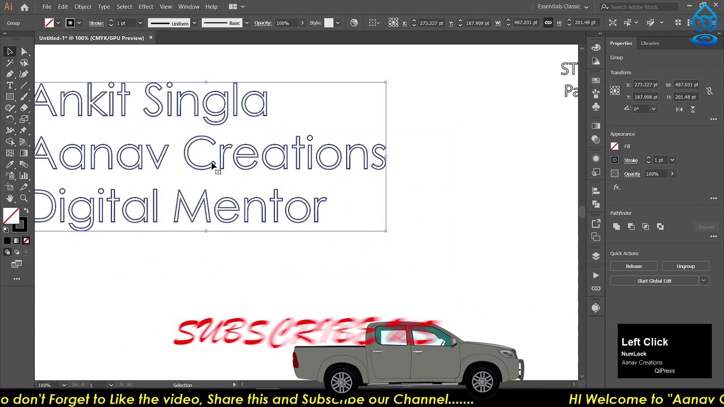Expand Opacity arrow in Properties panel

point(672,174)
